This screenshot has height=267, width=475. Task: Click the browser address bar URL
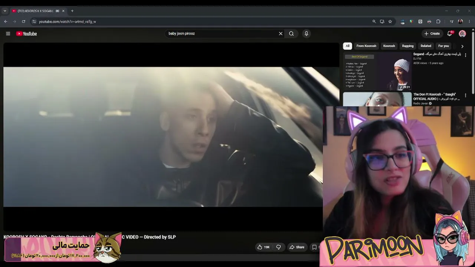click(x=68, y=22)
